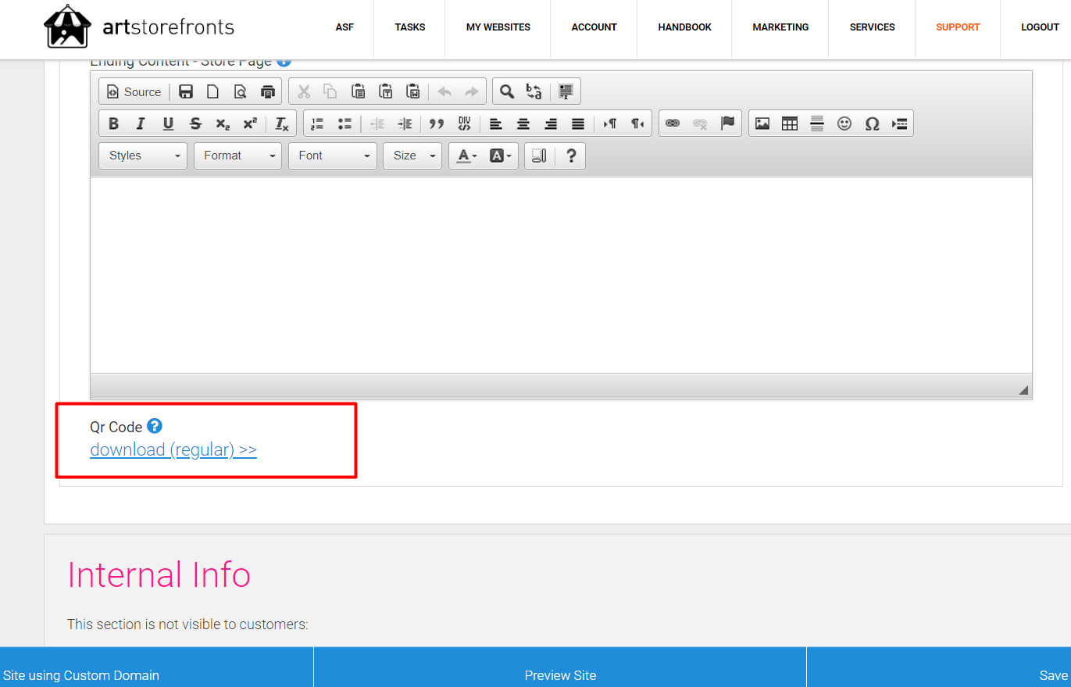Image resolution: width=1071 pixels, height=687 pixels.
Task: Click inside the editor text area
Action: click(x=561, y=275)
